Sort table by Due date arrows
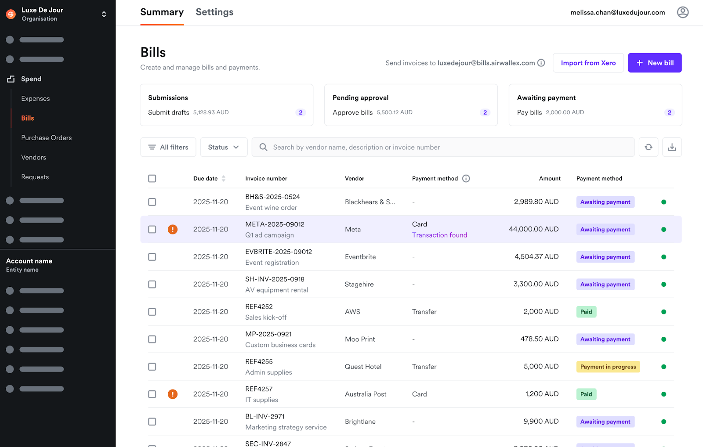The width and height of the screenshot is (703, 447). (224, 178)
